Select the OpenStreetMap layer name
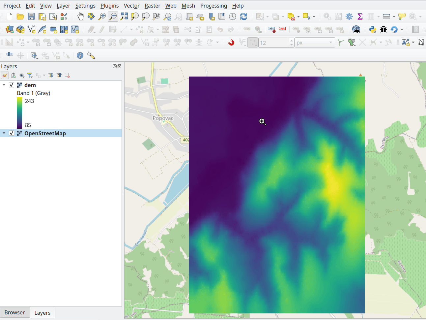426x320 pixels. tap(45, 133)
